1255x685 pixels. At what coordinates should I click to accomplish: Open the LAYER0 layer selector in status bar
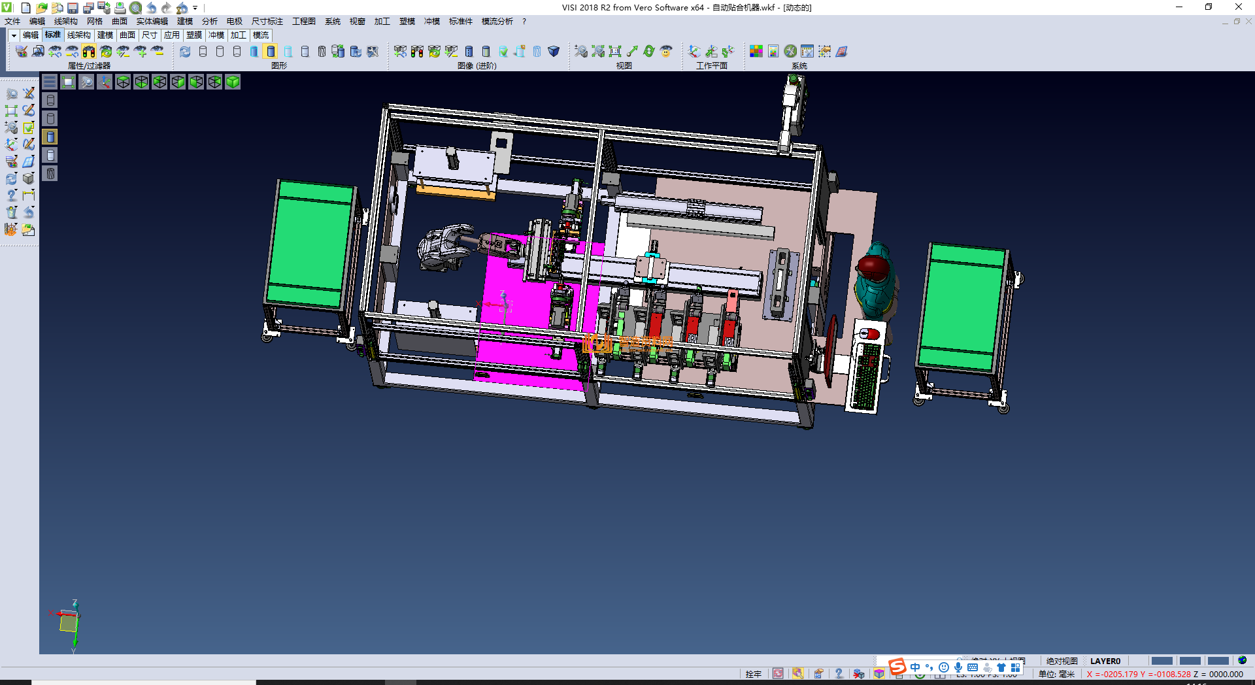click(x=1105, y=661)
